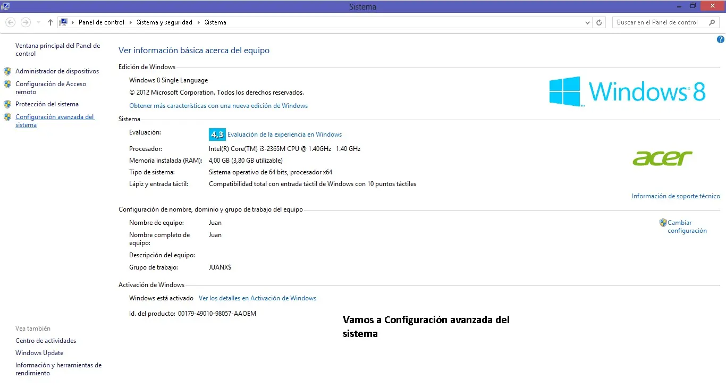
Task: Open address bar history dropdown
Action: [587, 23]
